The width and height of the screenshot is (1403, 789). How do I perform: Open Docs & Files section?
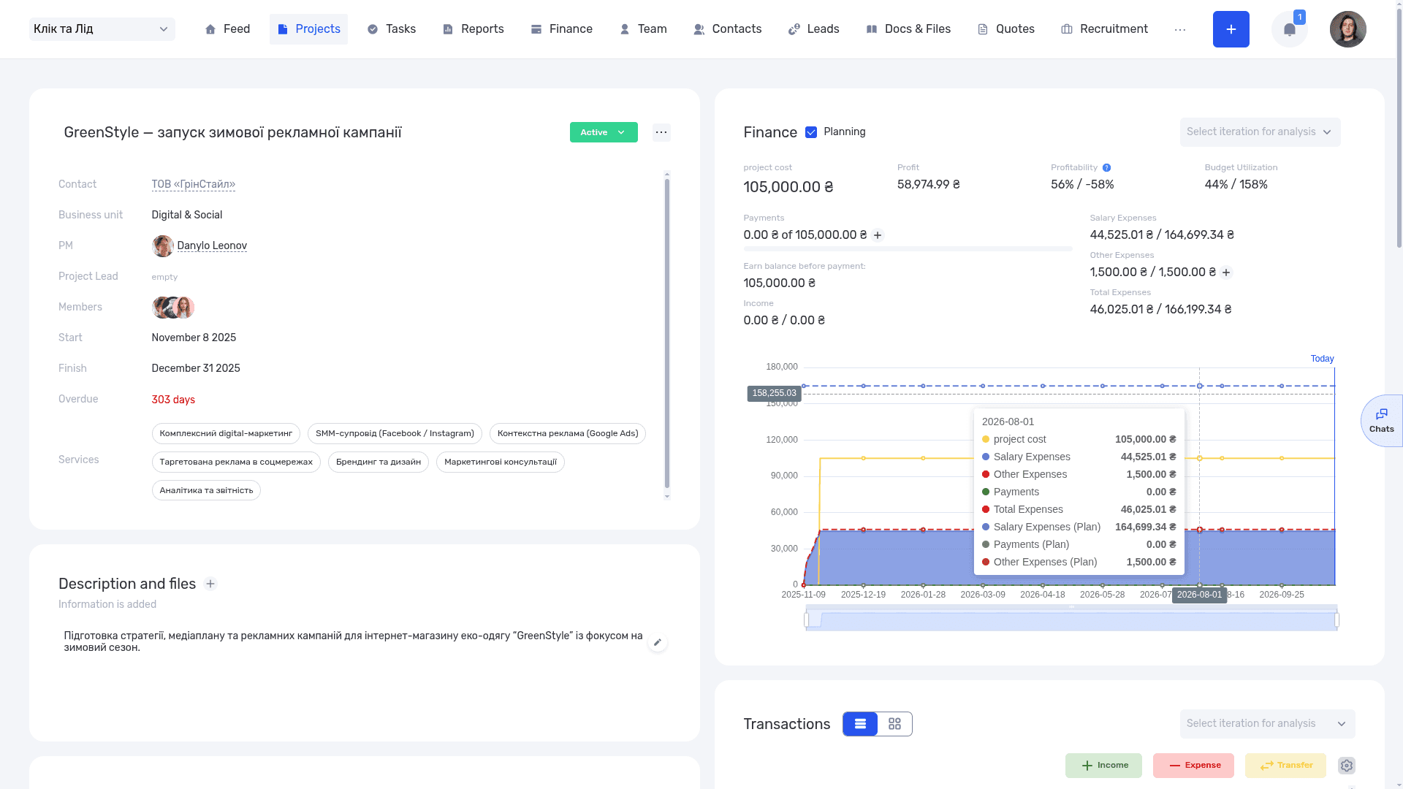point(908,29)
